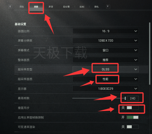Image resolution: width=152 pixels, height=134 pixels.
Task: Click the 最高帧数 slider handle
Action: click(125, 98)
